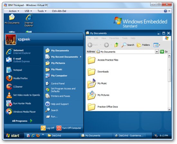Screen dimensions: 177x144
Task: Click the Firefox quick launch icon
Action: tap(38, 135)
